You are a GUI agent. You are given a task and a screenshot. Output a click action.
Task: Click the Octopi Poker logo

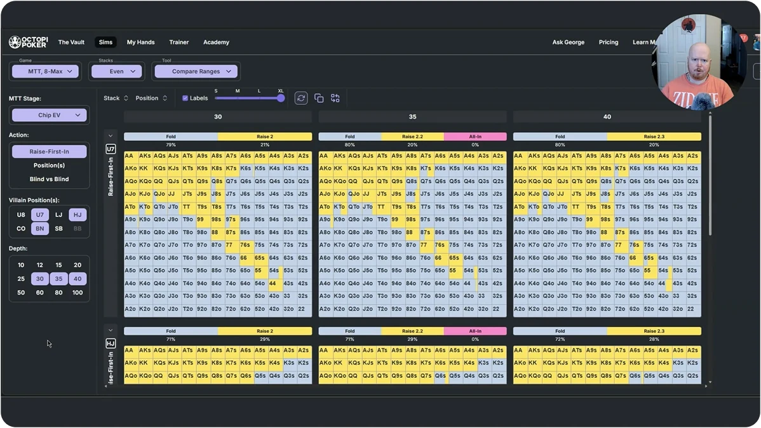(x=29, y=42)
